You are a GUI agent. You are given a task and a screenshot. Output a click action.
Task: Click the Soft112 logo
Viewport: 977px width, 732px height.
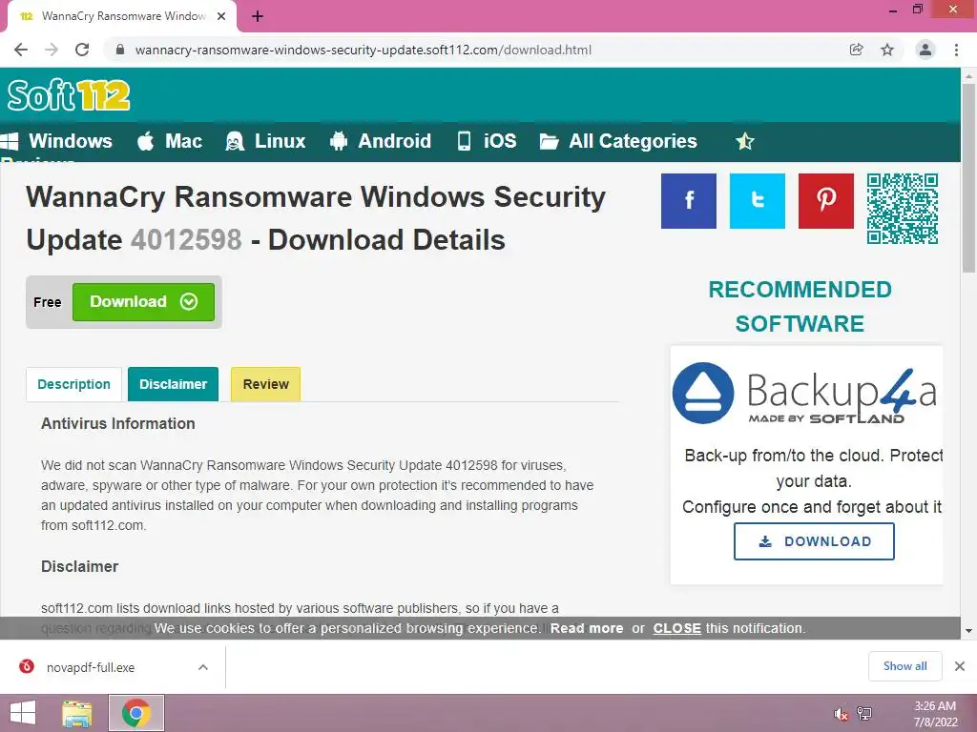coord(69,95)
